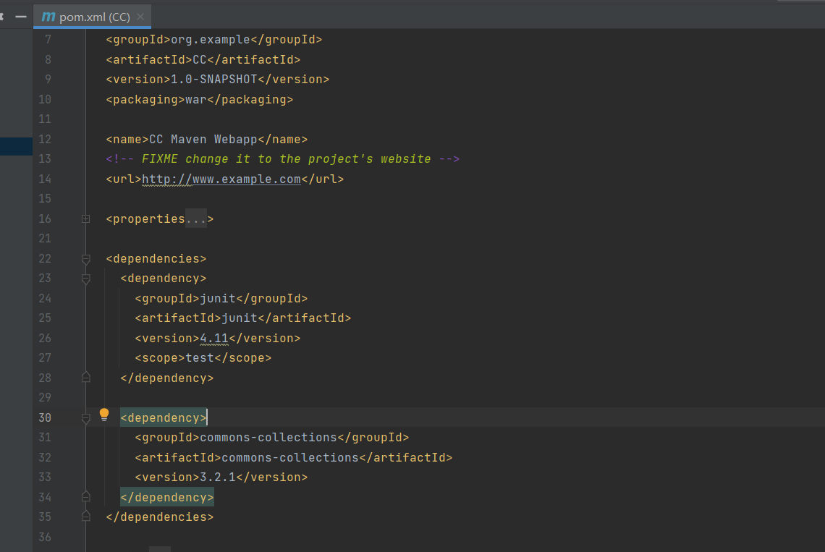Screen dimensions: 825x552
Task: Collapse the junit dependency at line 23
Action: [85, 279]
